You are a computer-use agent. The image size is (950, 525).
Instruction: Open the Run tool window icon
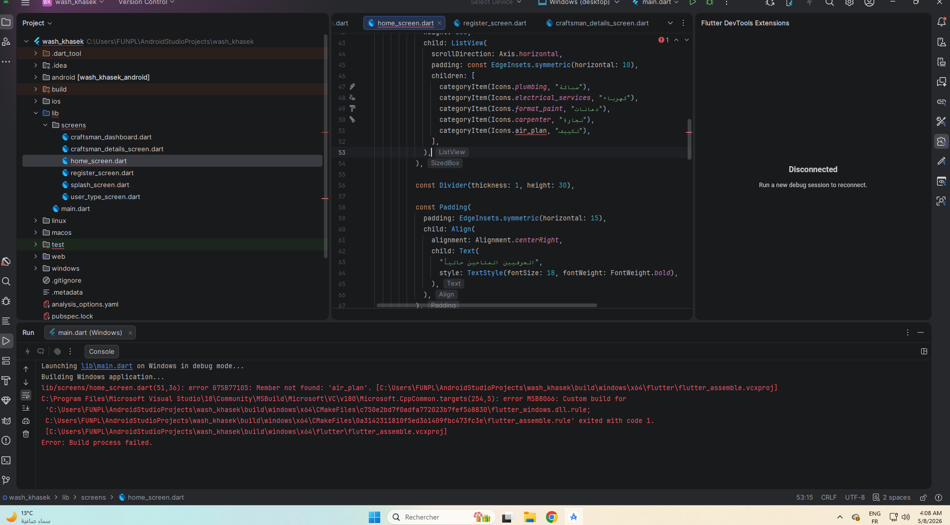click(x=6, y=341)
